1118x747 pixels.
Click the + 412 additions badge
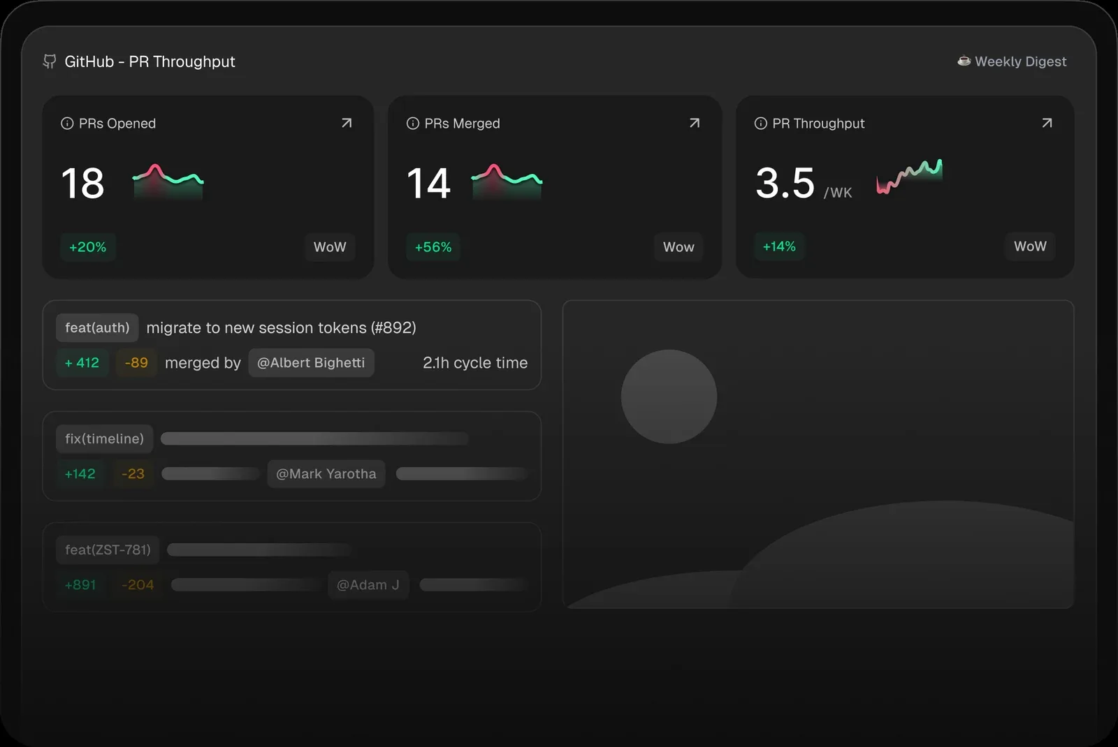[82, 362]
